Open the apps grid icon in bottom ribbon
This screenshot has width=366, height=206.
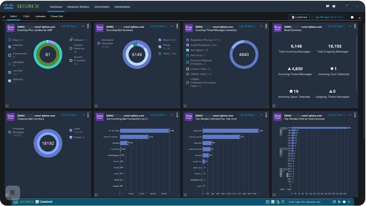267,202
